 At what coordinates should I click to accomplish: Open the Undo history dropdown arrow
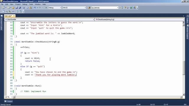(x=38, y=8)
